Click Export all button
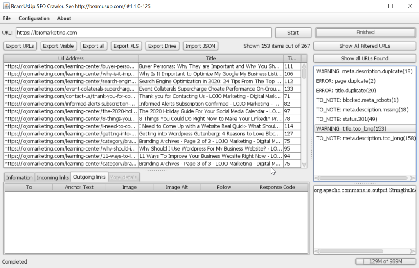 pyautogui.click(x=94, y=46)
